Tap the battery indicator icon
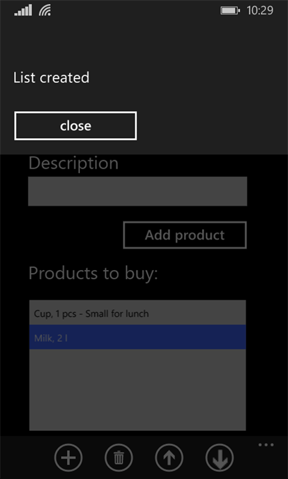The image size is (288, 479). tap(230, 11)
